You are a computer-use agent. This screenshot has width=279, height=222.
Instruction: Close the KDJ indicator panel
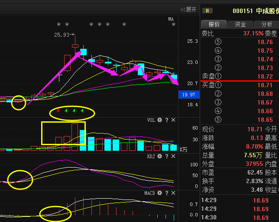[173, 156]
